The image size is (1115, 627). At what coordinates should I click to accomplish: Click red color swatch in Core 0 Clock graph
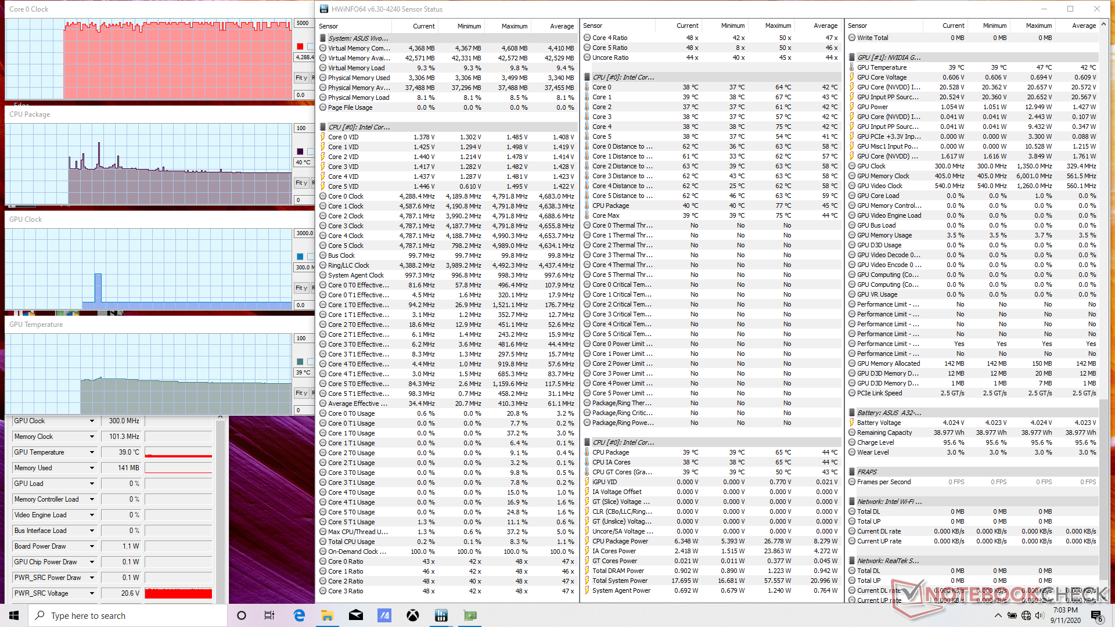tap(300, 46)
